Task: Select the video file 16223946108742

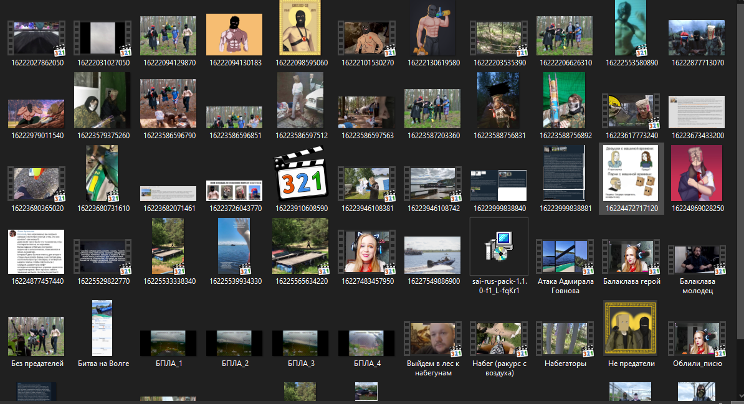Action: 432,184
